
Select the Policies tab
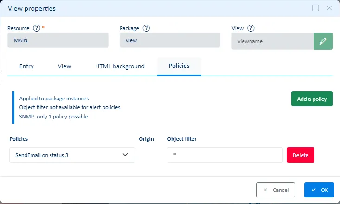pos(179,66)
